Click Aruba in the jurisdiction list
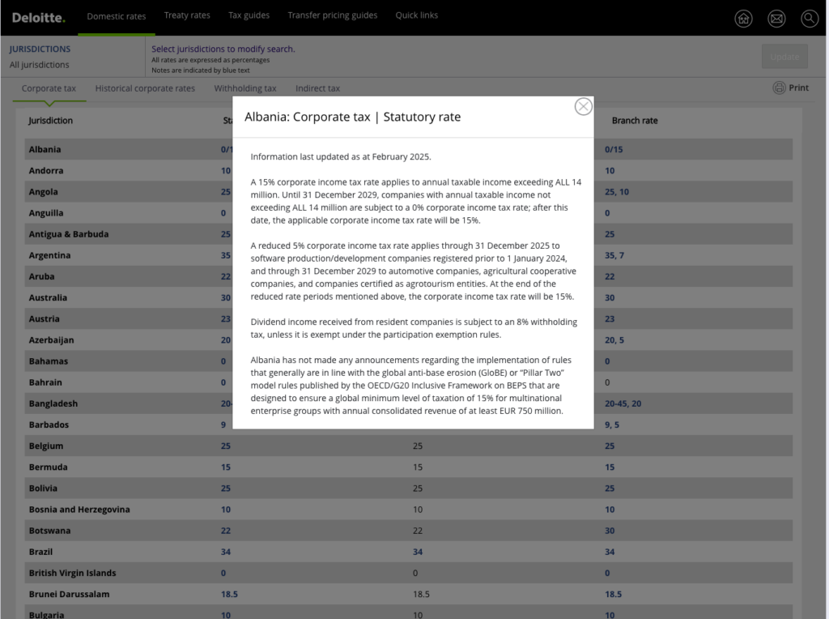 click(x=42, y=277)
